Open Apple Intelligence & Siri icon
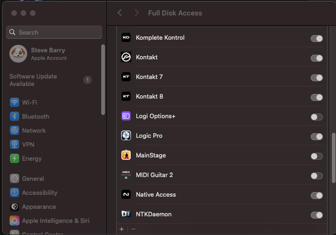Screen dimensions: 336x235 pyautogui.click(x=15, y=221)
